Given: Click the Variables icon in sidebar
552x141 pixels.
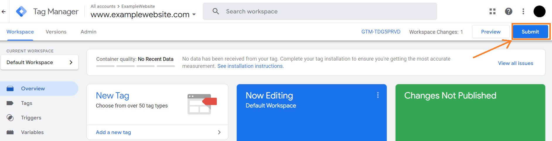Looking at the screenshot, I should 10,132.
